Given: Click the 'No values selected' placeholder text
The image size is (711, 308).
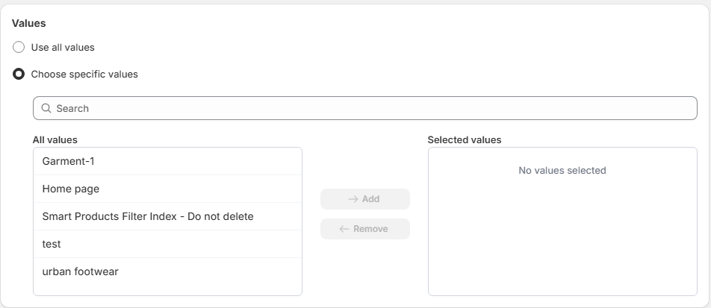Looking at the screenshot, I should tap(562, 170).
